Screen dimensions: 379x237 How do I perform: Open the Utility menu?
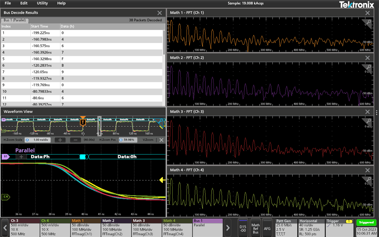click(x=42, y=3)
